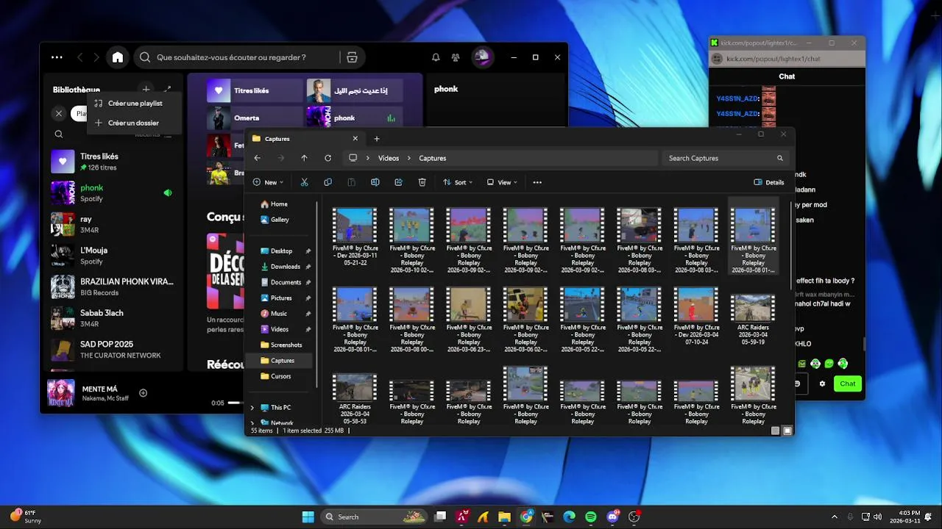Open Spotify three-dot main menu
Screen dimensions: 942x529
point(57,57)
